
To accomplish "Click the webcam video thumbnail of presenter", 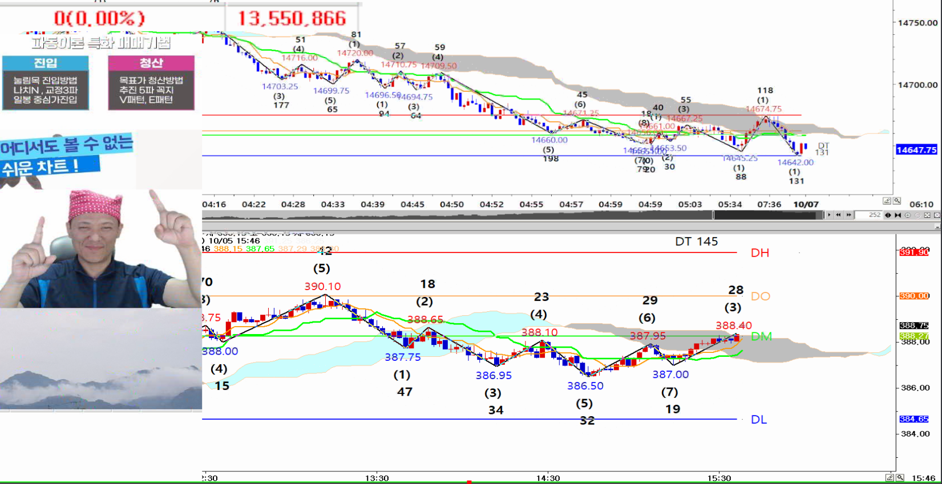I will tap(100, 248).
